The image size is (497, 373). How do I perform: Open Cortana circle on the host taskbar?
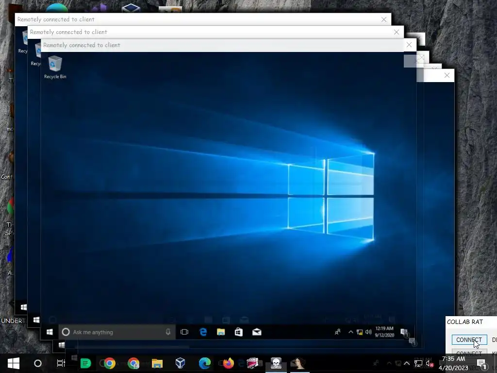[37, 363]
